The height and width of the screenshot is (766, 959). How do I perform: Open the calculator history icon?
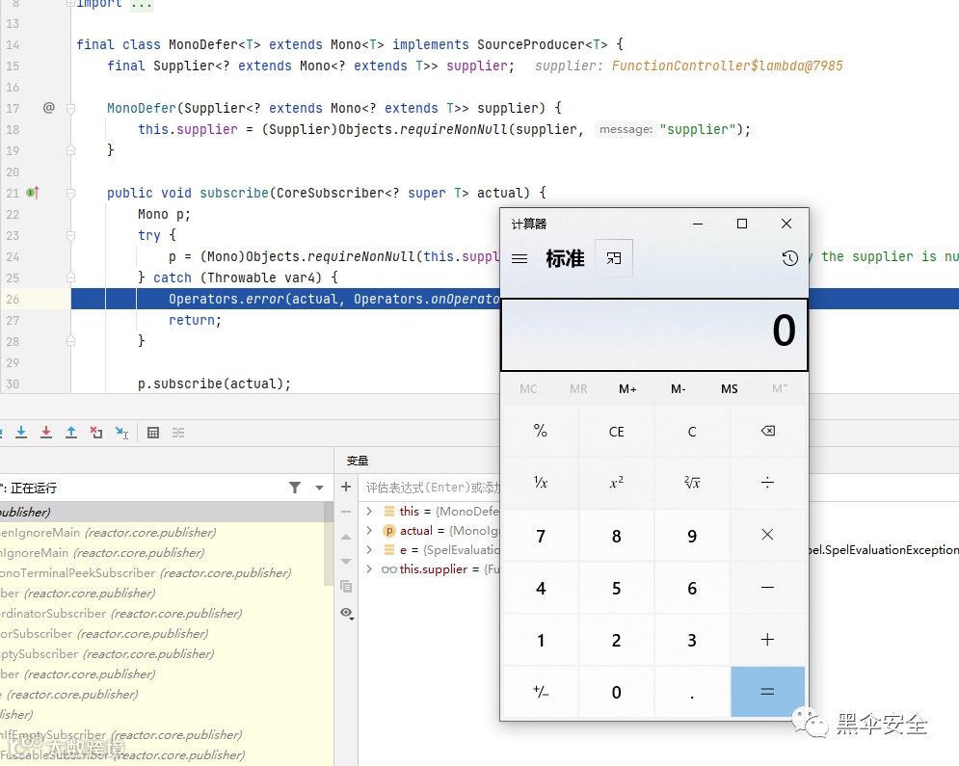tap(789, 258)
